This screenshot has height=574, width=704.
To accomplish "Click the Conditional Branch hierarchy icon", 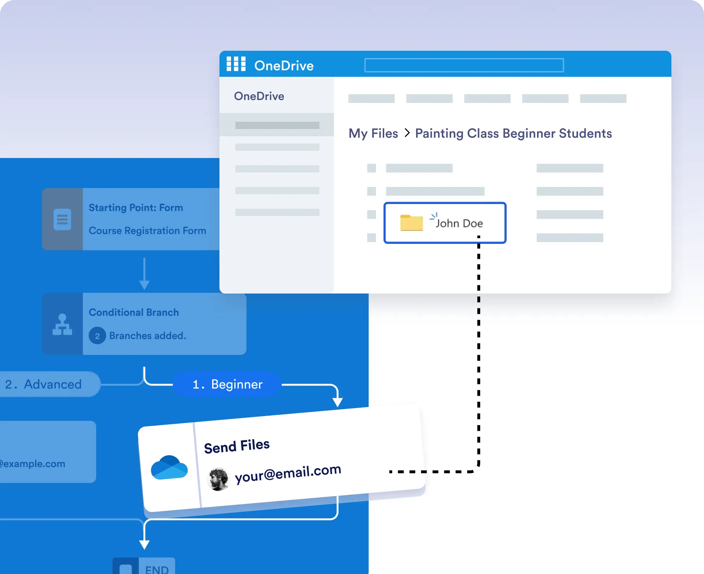I will [62, 324].
